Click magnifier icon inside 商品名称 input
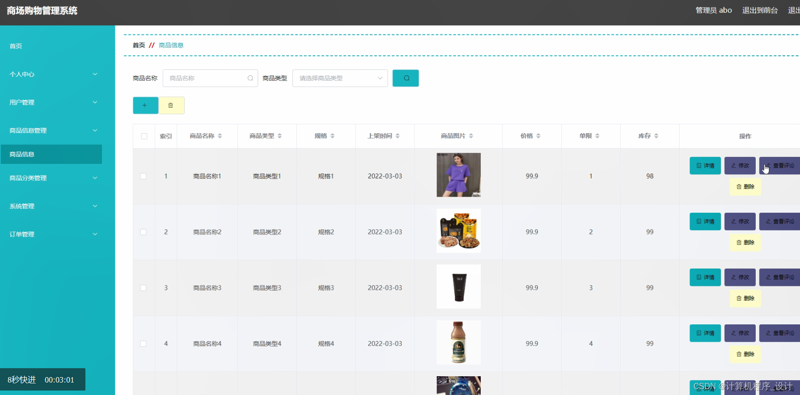800x395 pixels. [250, 78]
